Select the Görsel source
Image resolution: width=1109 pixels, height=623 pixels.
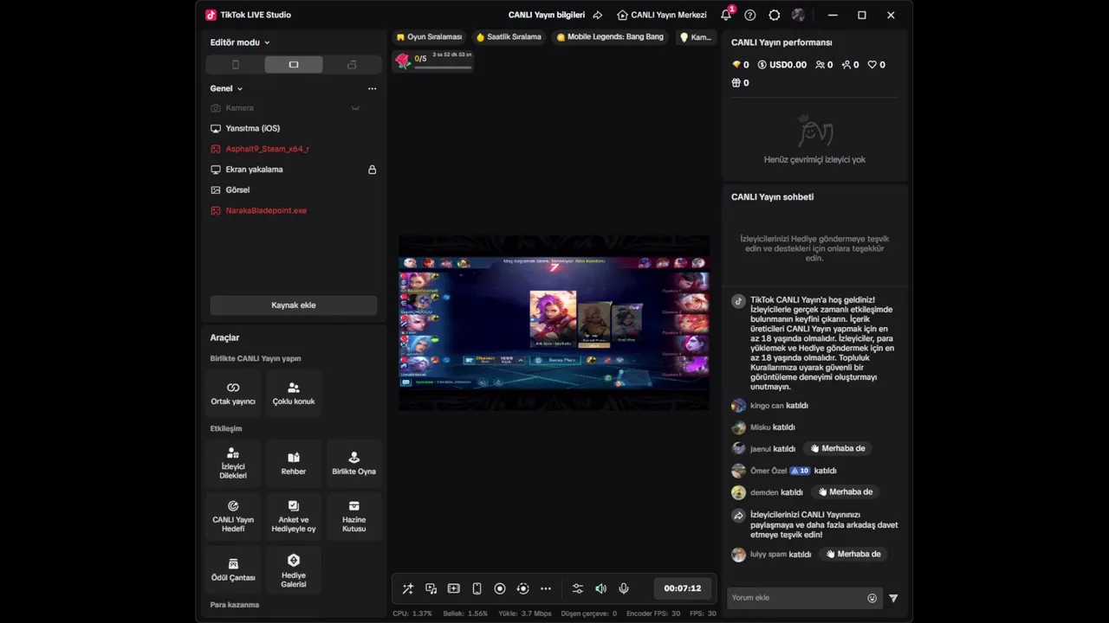(294, 189)
